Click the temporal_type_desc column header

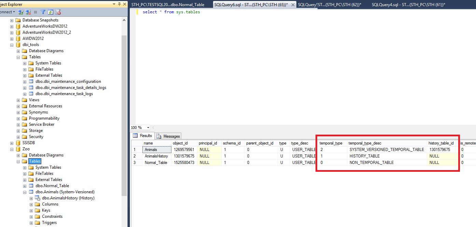[387, 143]
